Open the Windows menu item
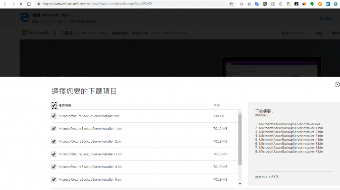This screenshot has width=340, height=190. point(88,33)
